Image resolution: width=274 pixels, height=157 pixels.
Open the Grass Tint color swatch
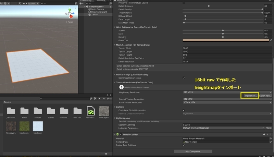coord(226,40)
